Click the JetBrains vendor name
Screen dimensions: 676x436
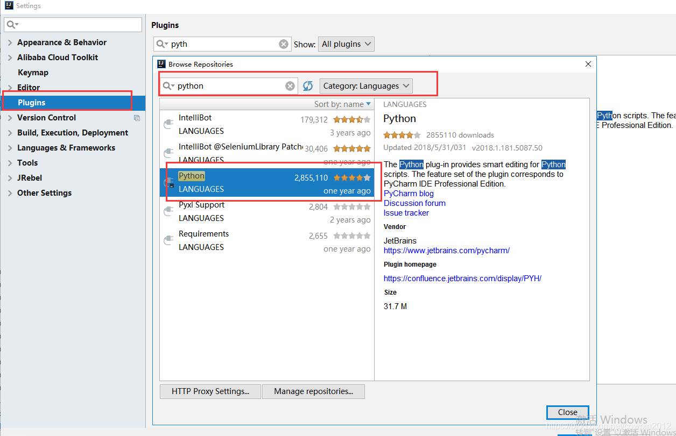coord(400,241)
